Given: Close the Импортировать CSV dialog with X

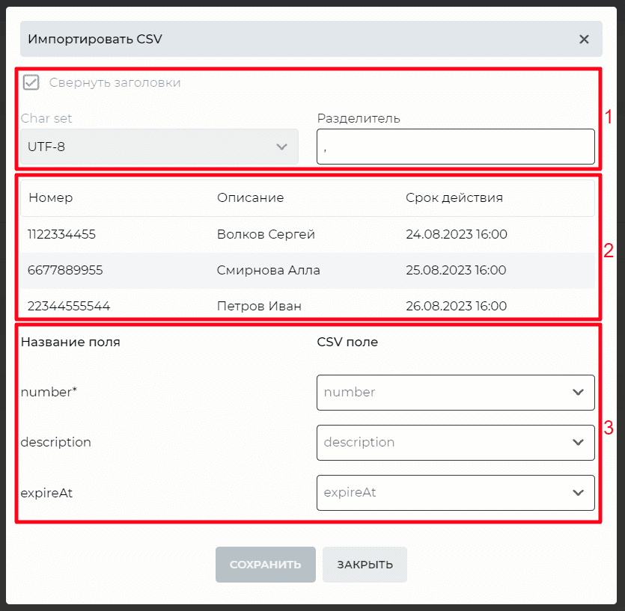Looking at the screenshot, I should point(584,39).
